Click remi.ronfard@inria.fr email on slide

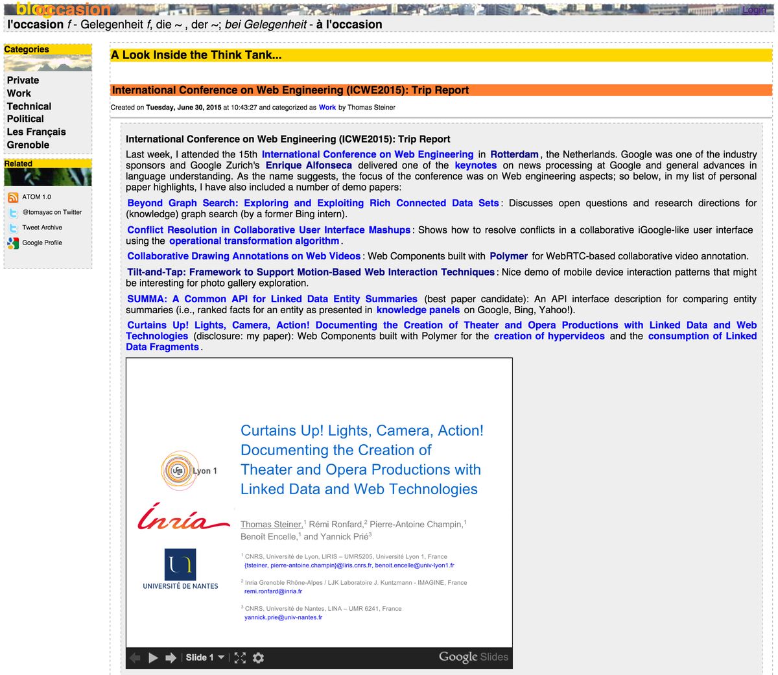tap(273, 591)
